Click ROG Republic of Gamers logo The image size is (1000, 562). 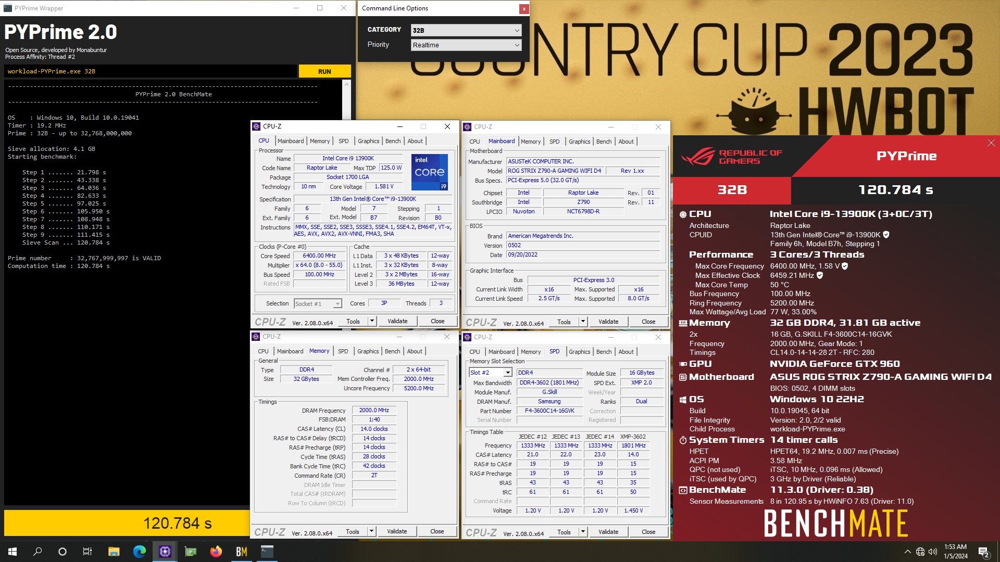point(731,157)
